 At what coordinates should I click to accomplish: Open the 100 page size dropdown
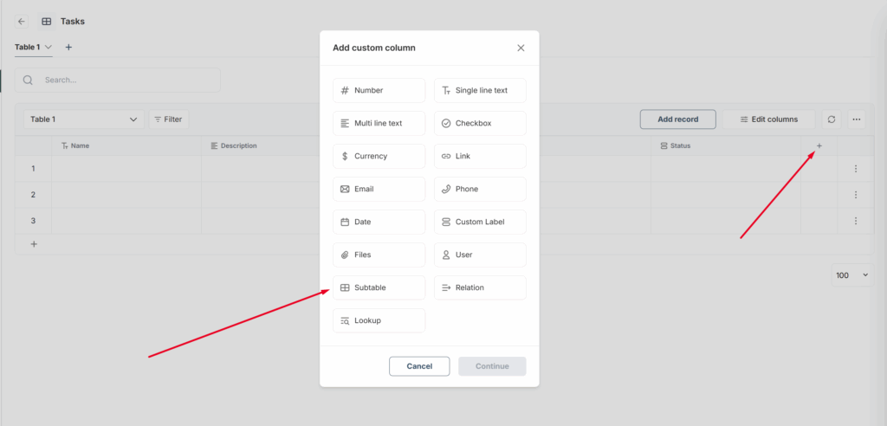pos(852,275)
